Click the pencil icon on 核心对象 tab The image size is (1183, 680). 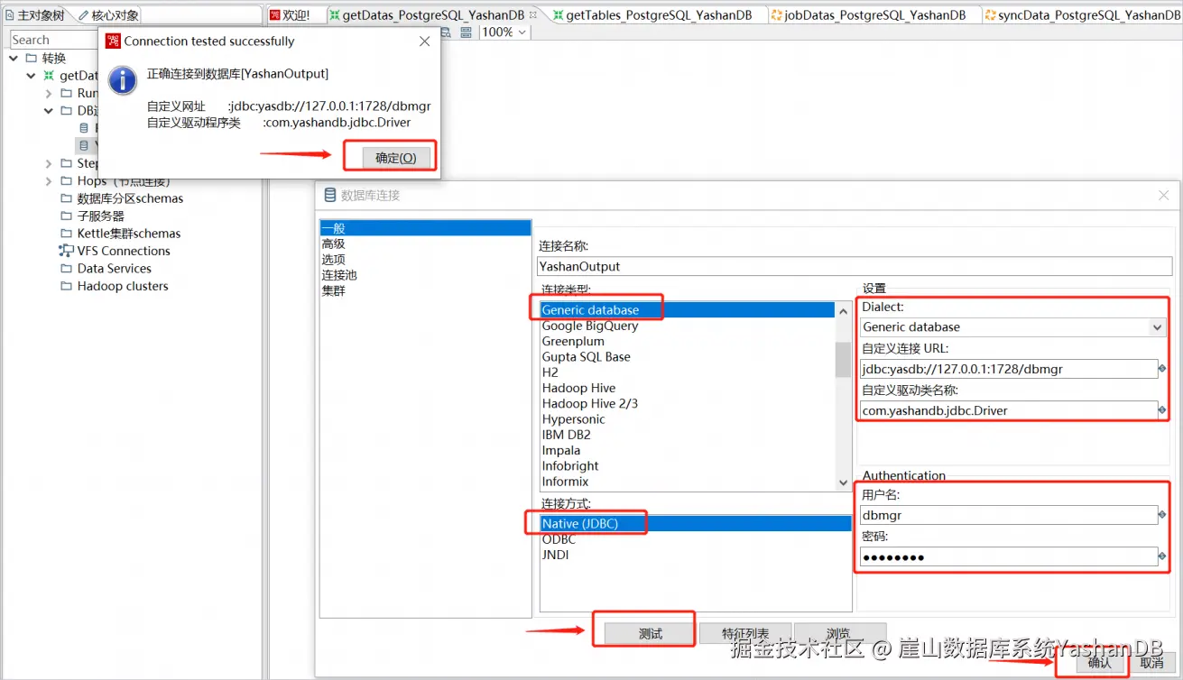(83, 15)
